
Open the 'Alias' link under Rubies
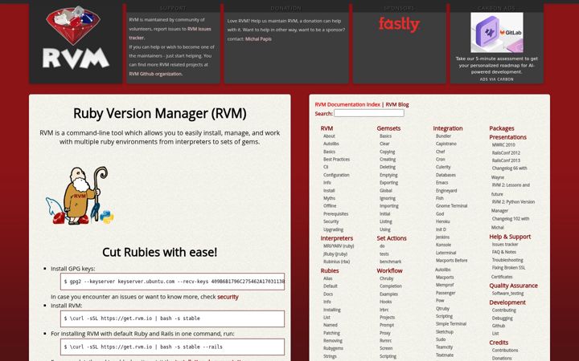327,279
